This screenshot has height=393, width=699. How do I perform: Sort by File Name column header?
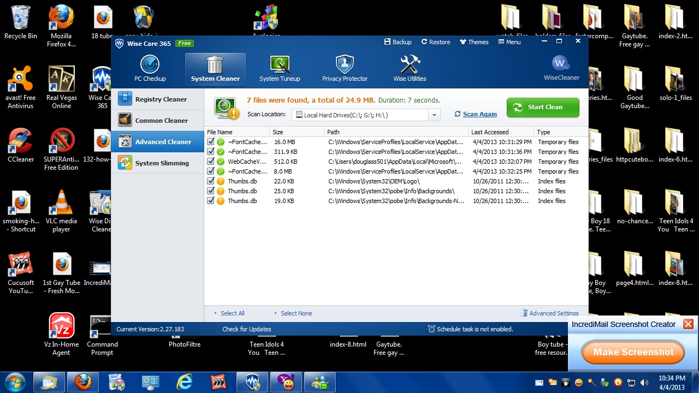(x=237, y=132)
